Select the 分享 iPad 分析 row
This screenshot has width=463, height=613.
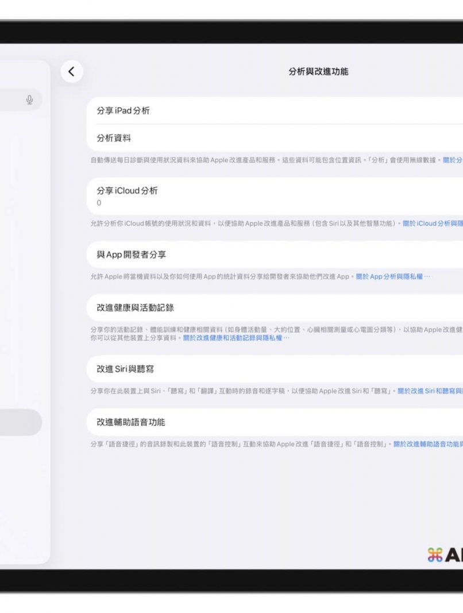pos(276,111)
